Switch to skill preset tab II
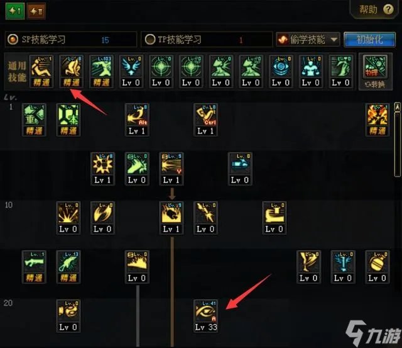Image resolution: width=402 pixels, height=348 pixels. tap(36, 11)
